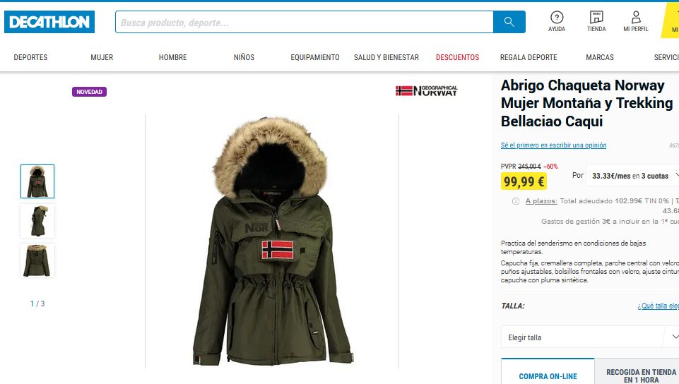Image resolution: width=679 pixels, height=384 pixels.
Task: Open the Mi Perfil profile icon
Action: point(636,22)
